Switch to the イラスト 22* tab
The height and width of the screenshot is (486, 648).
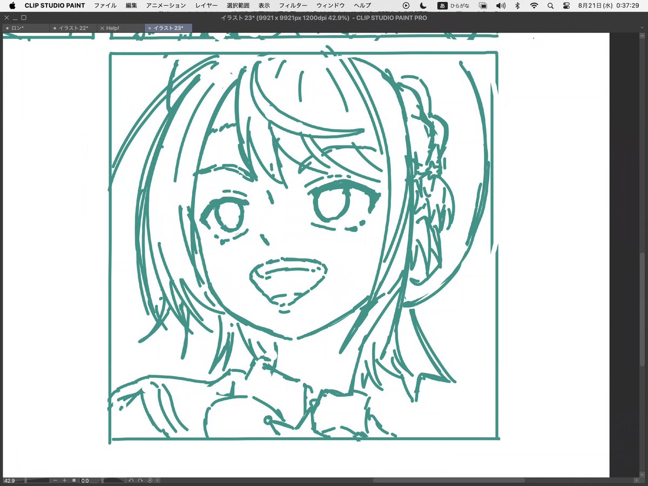tap(73, 28)
